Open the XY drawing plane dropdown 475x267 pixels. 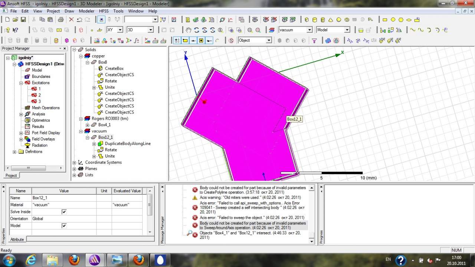120,30
